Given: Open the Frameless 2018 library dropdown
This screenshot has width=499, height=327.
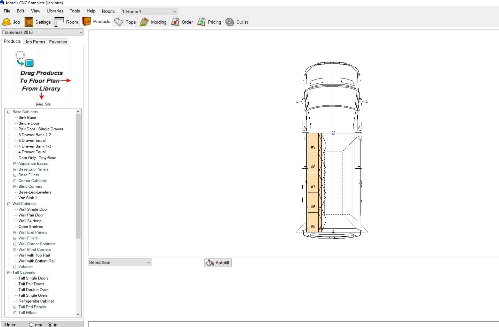Looking at the screenshot, I should (42, 32).
